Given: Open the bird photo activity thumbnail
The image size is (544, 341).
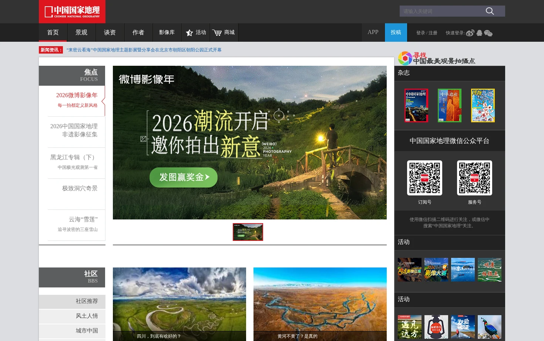Looking at the screenshot, I should pyautogui.click(x=490, y=327).
